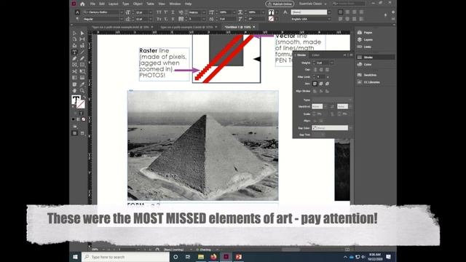Select the Rectangle tool
466x262 pixels.
(x=82, y=65)
